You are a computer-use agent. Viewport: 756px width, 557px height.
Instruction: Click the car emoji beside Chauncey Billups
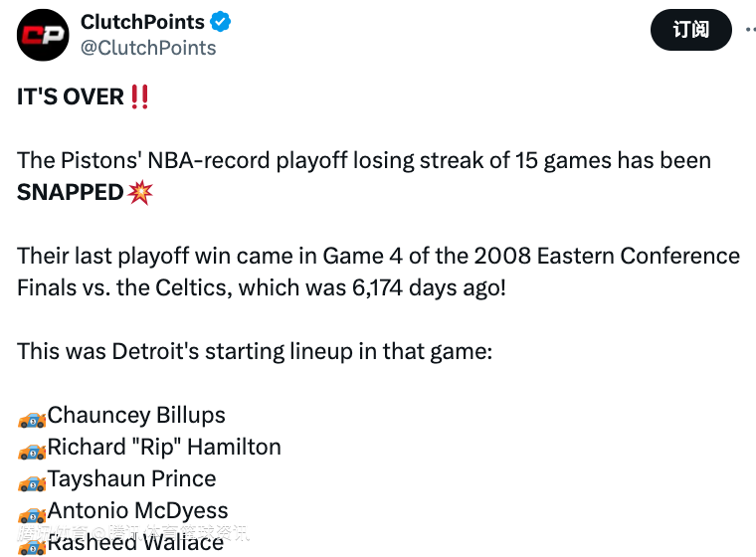32,418
